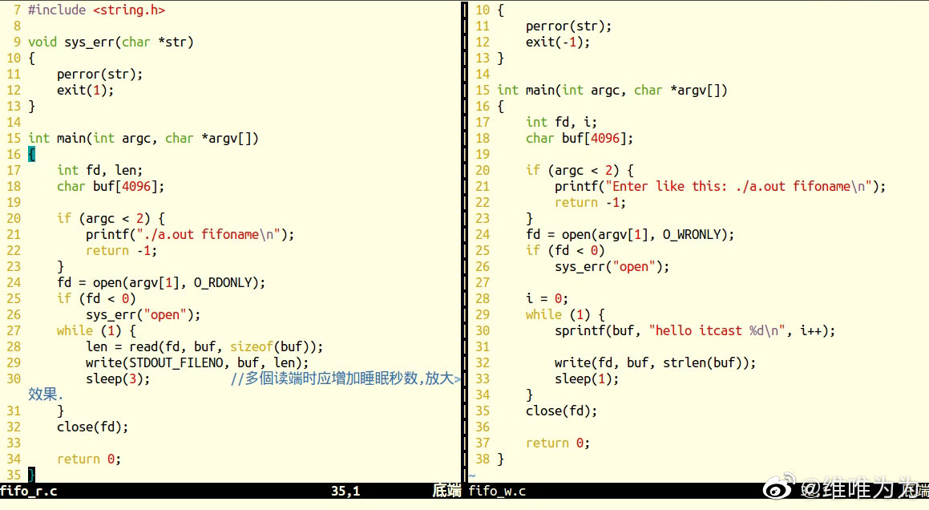
Task: Click the #include <string.h> line
Action: coord(97,10)
